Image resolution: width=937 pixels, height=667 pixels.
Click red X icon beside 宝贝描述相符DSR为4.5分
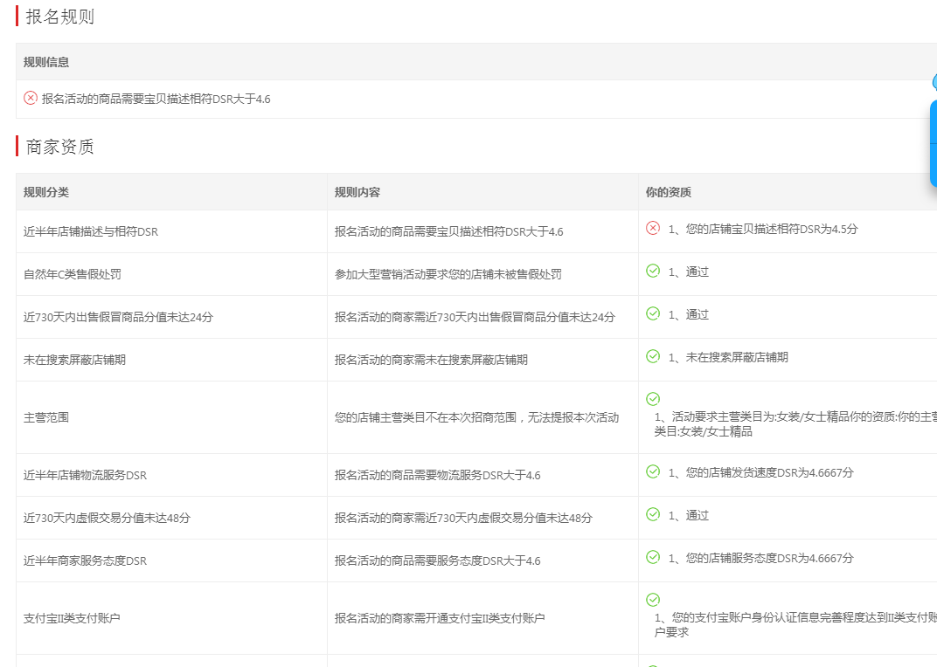(653, 228)
